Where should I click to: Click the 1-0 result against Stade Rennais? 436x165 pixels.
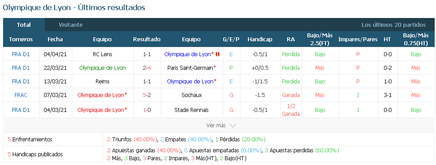(x=147, y=110)
